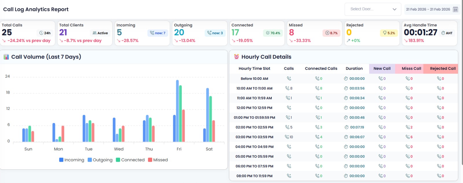Select the New Call column header
Viewport: 463px width, 183px height.
[382, 69]
